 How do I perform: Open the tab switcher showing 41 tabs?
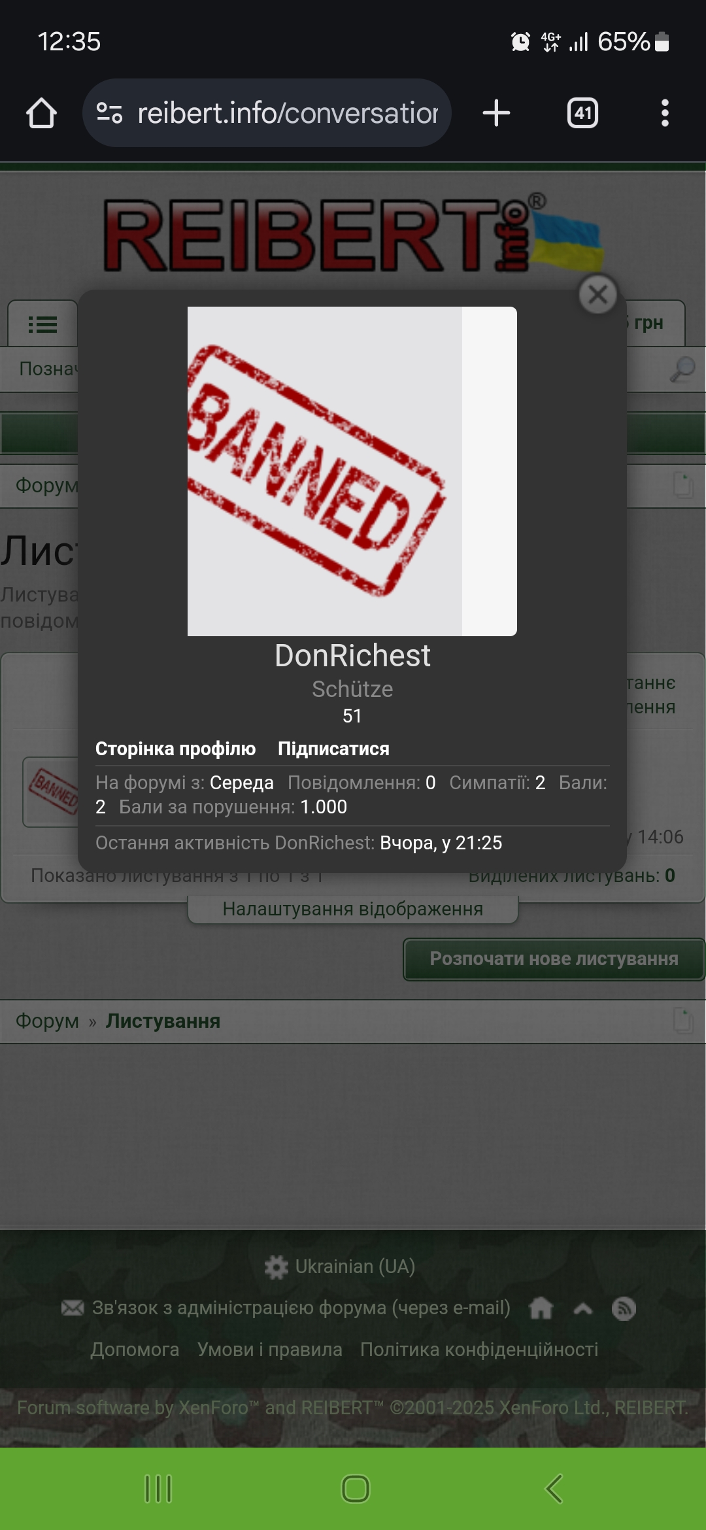582,113
